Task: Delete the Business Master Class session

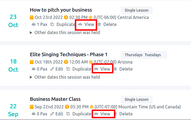Action: coord(123,114)
